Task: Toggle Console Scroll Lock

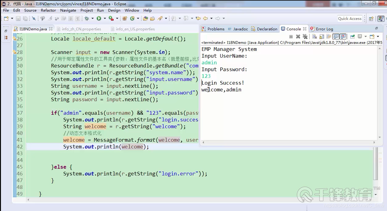Action: click(322, 36)
